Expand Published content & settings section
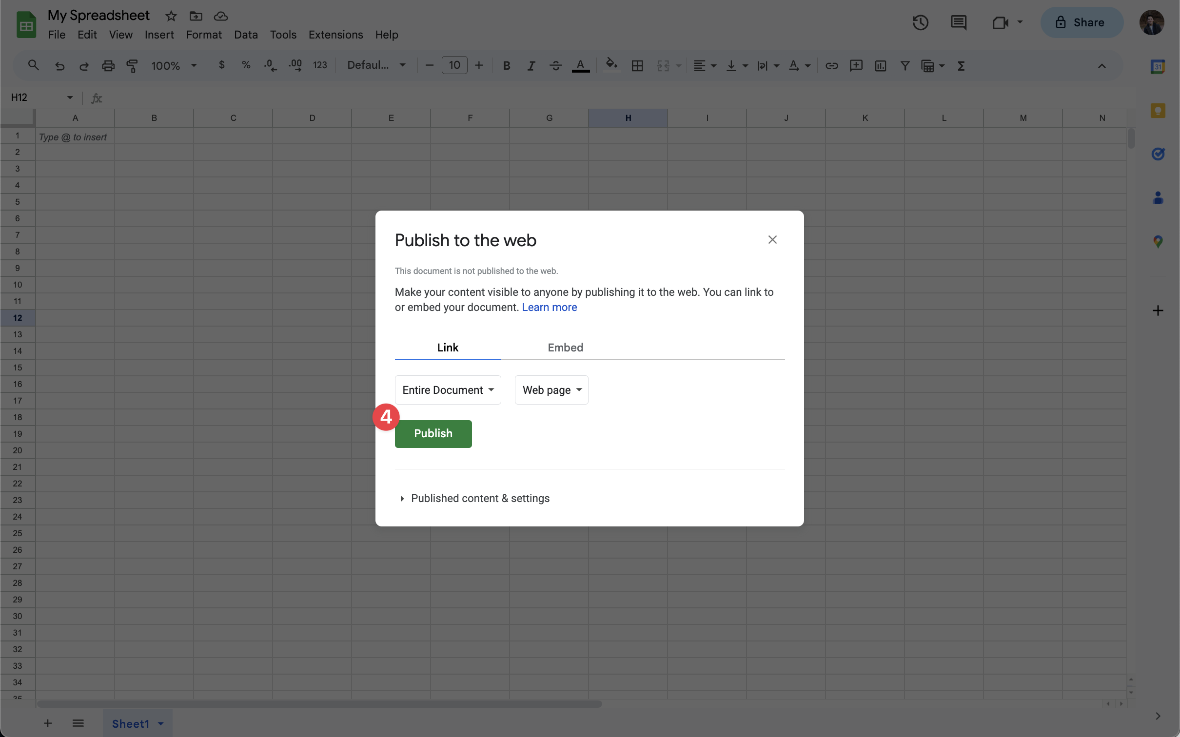1180x737 pixels. pos(480,498)
